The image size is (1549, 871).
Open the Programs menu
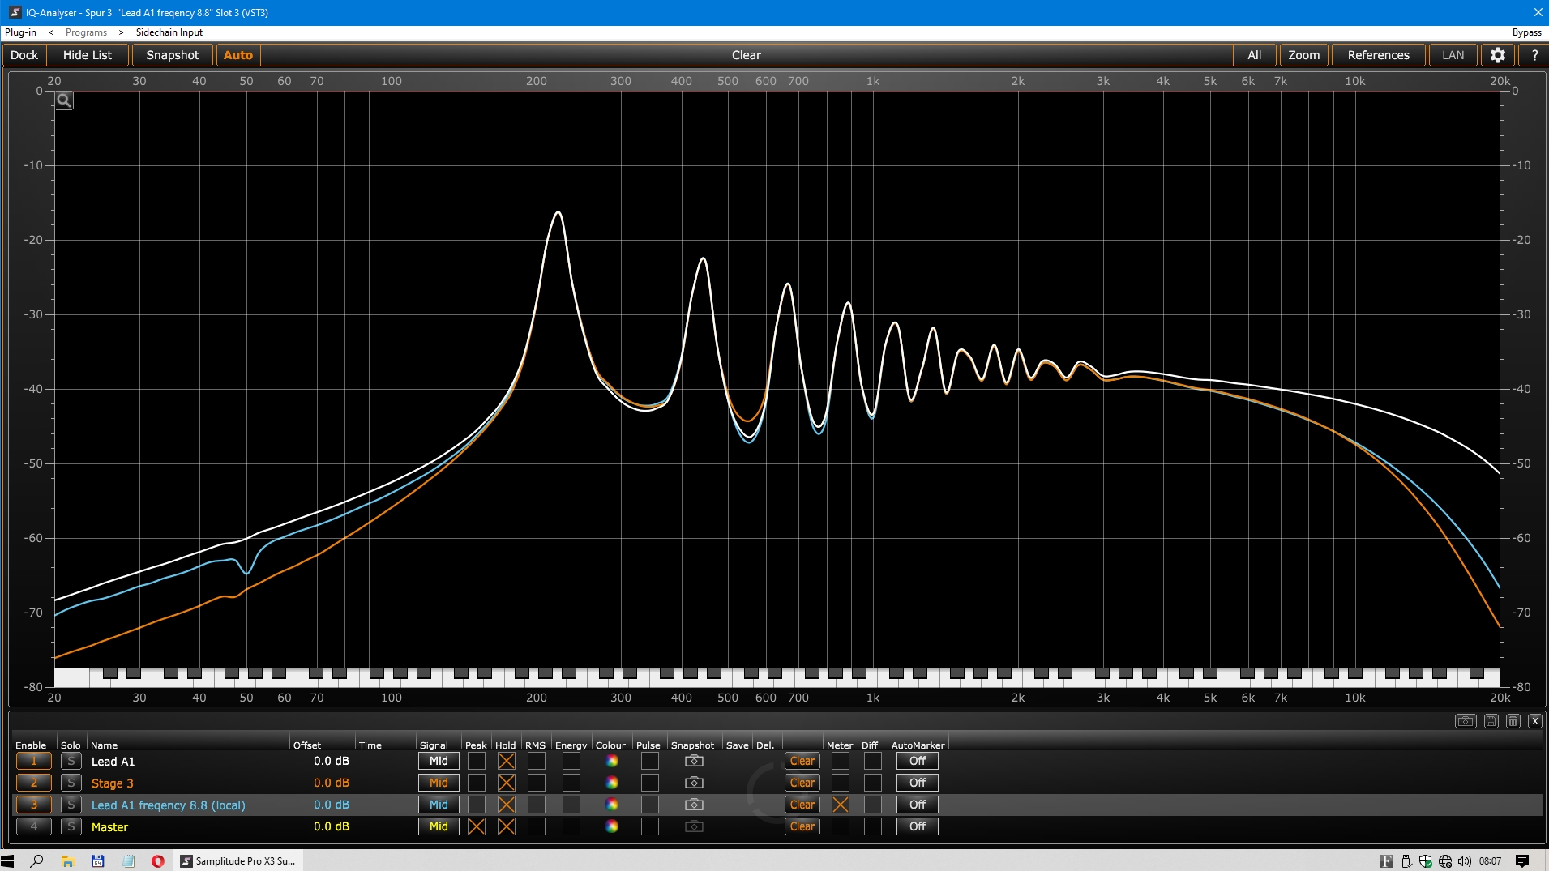click(86, 32)
